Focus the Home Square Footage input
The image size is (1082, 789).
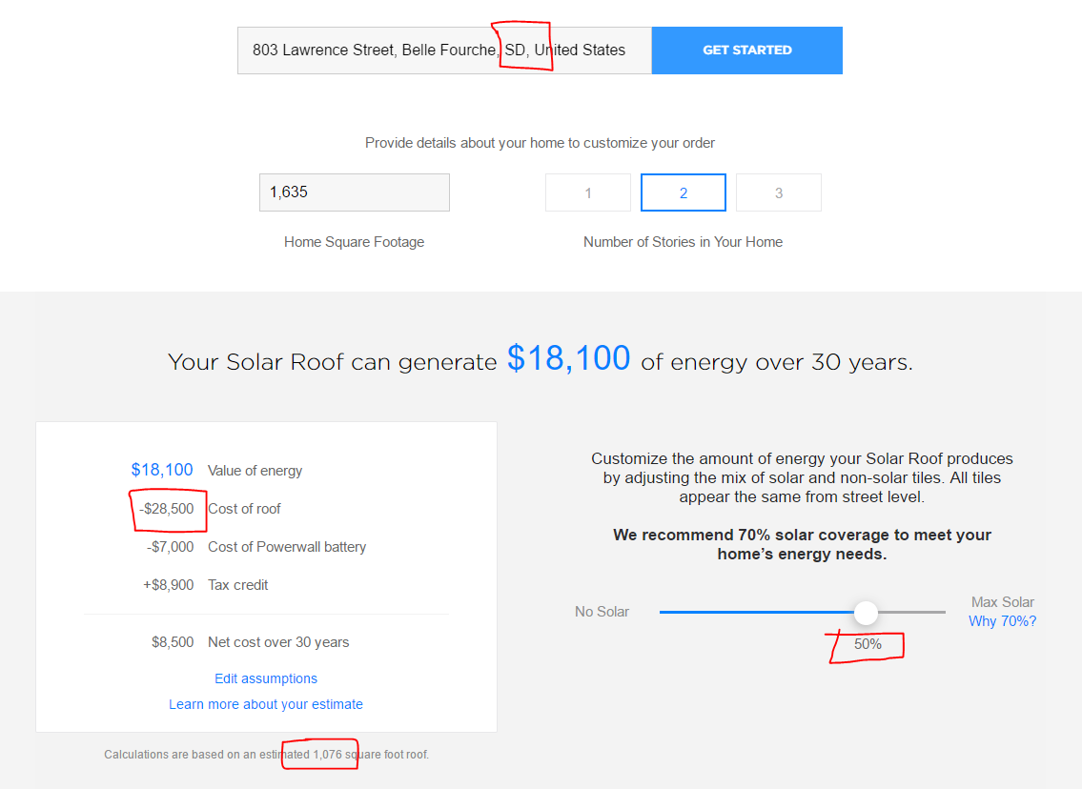(x=354, y=192)
